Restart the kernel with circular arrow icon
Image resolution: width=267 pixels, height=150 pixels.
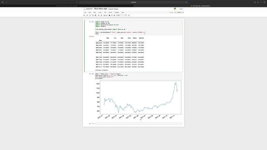[x=112, y=15]
